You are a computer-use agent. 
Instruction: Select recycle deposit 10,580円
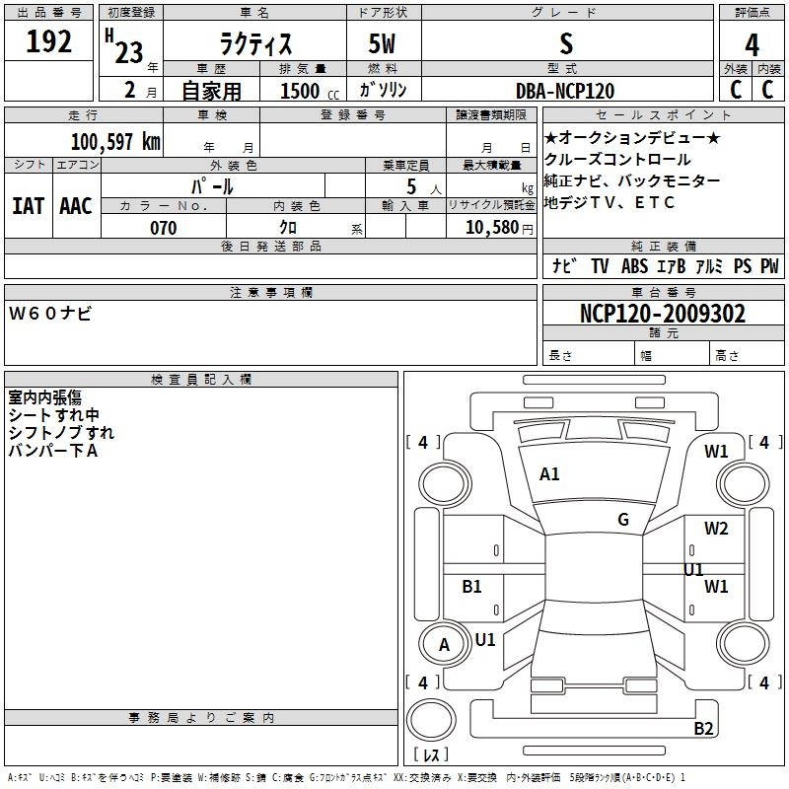coord(499,228)
